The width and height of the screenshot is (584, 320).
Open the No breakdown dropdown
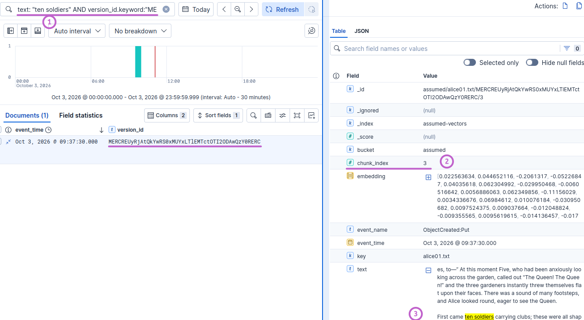140,31
